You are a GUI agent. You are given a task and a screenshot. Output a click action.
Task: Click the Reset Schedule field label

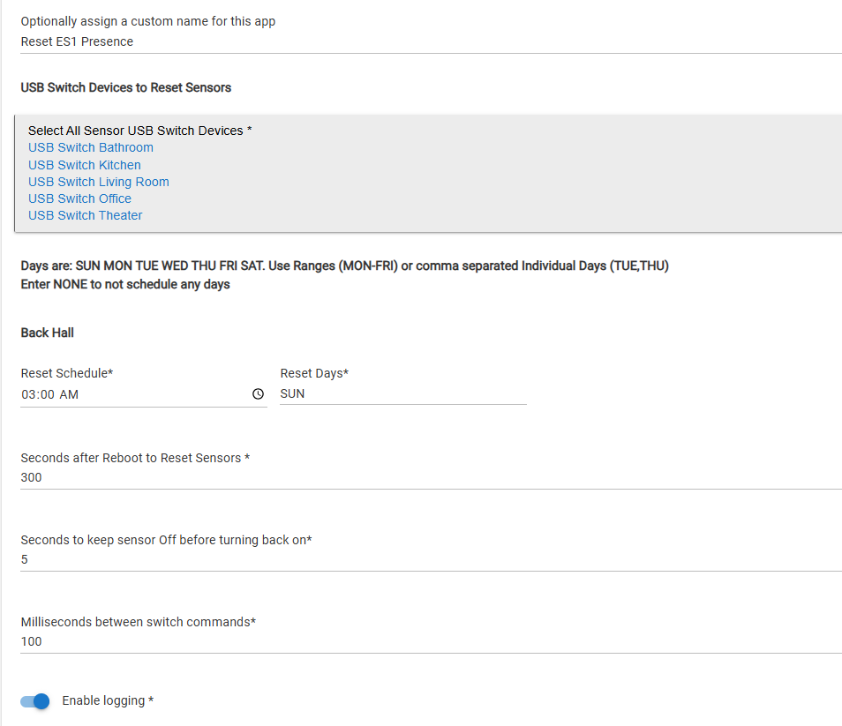[67, 373]
